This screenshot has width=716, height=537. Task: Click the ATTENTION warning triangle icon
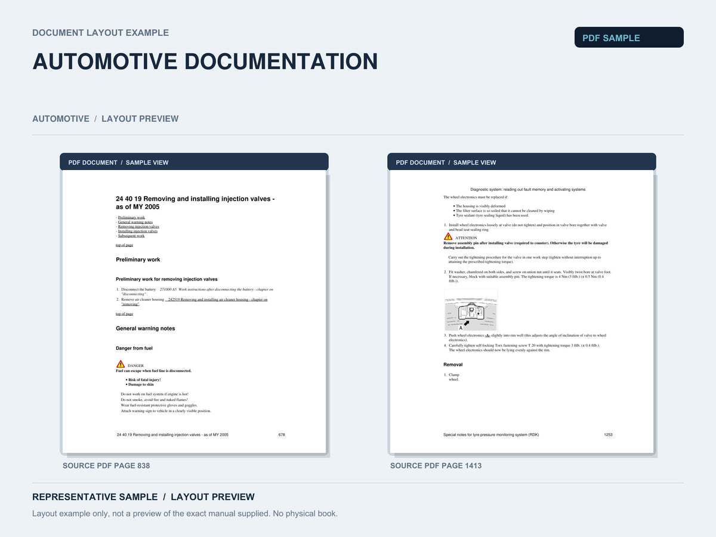tap(448, 236)
